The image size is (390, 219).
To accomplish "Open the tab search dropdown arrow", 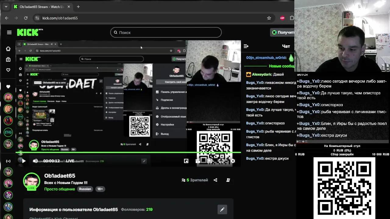I will tap(6, 7).
